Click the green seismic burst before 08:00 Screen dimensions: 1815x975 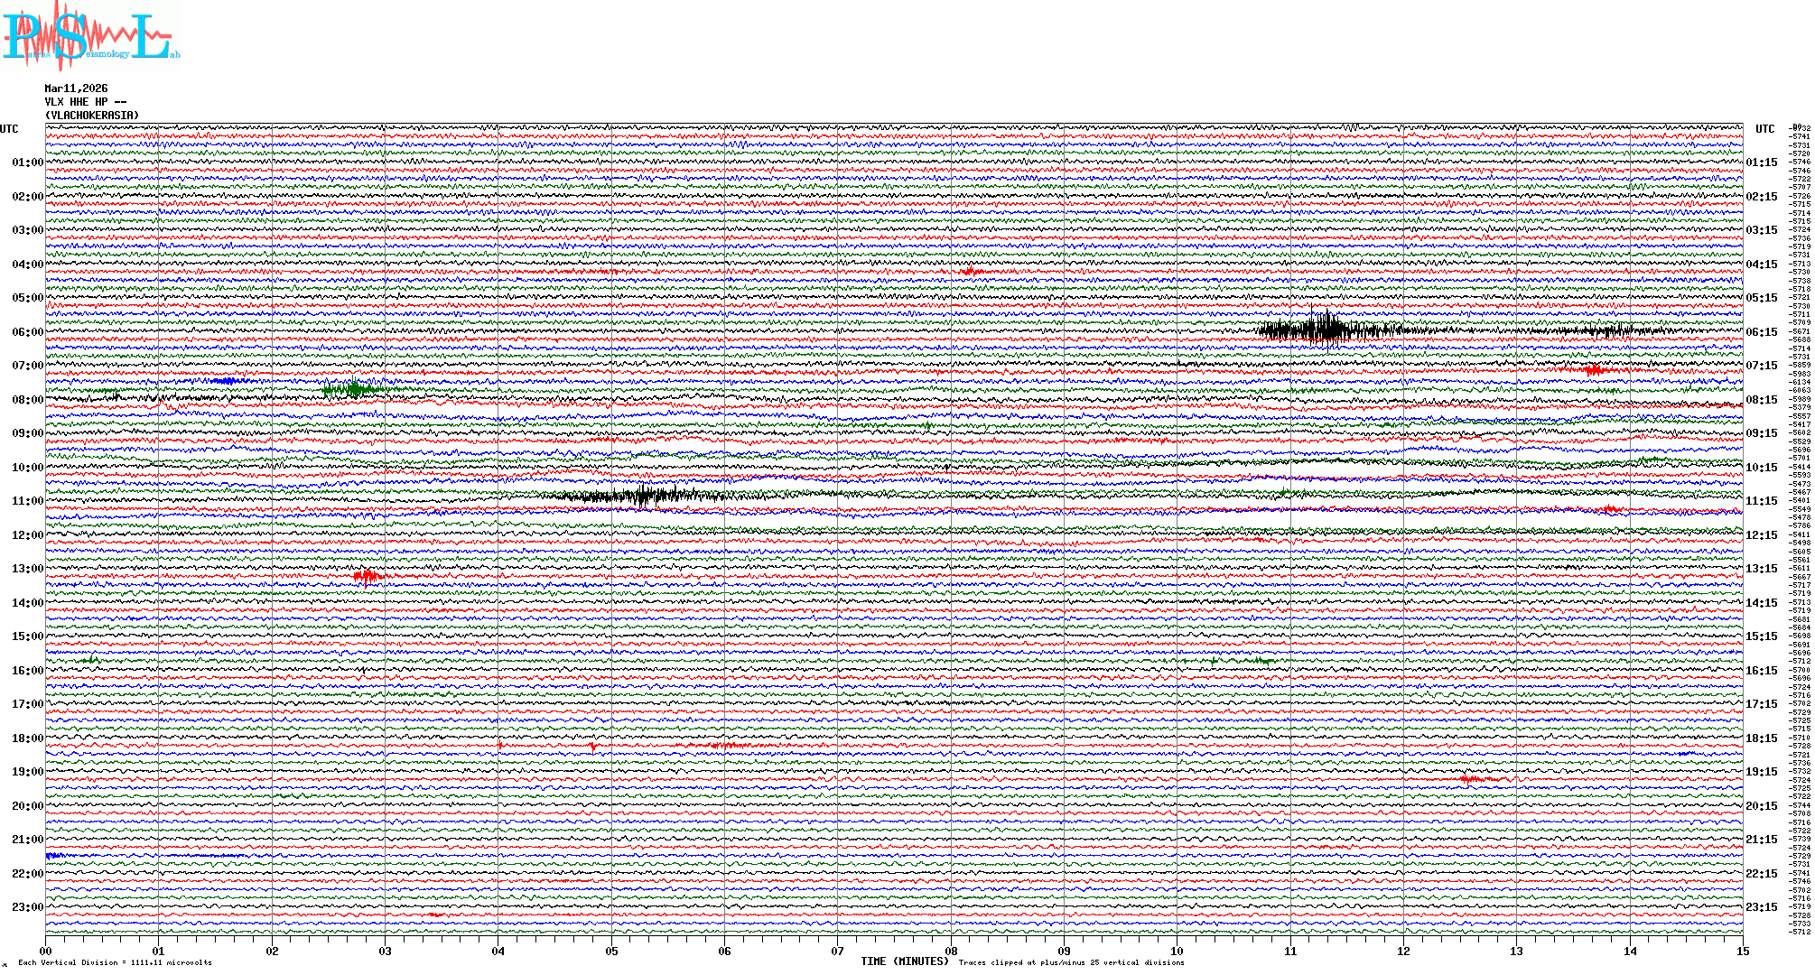pos(354,389)
